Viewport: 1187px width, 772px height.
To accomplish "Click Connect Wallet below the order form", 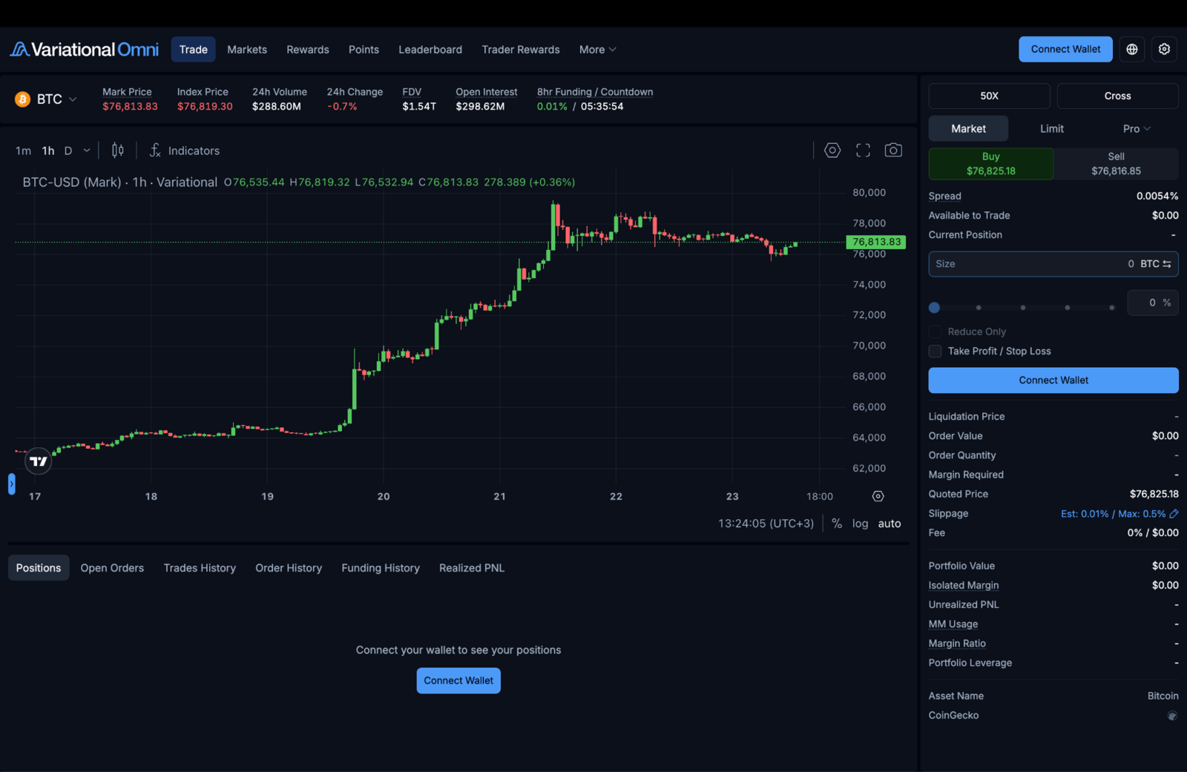I will pos(1053,380).
